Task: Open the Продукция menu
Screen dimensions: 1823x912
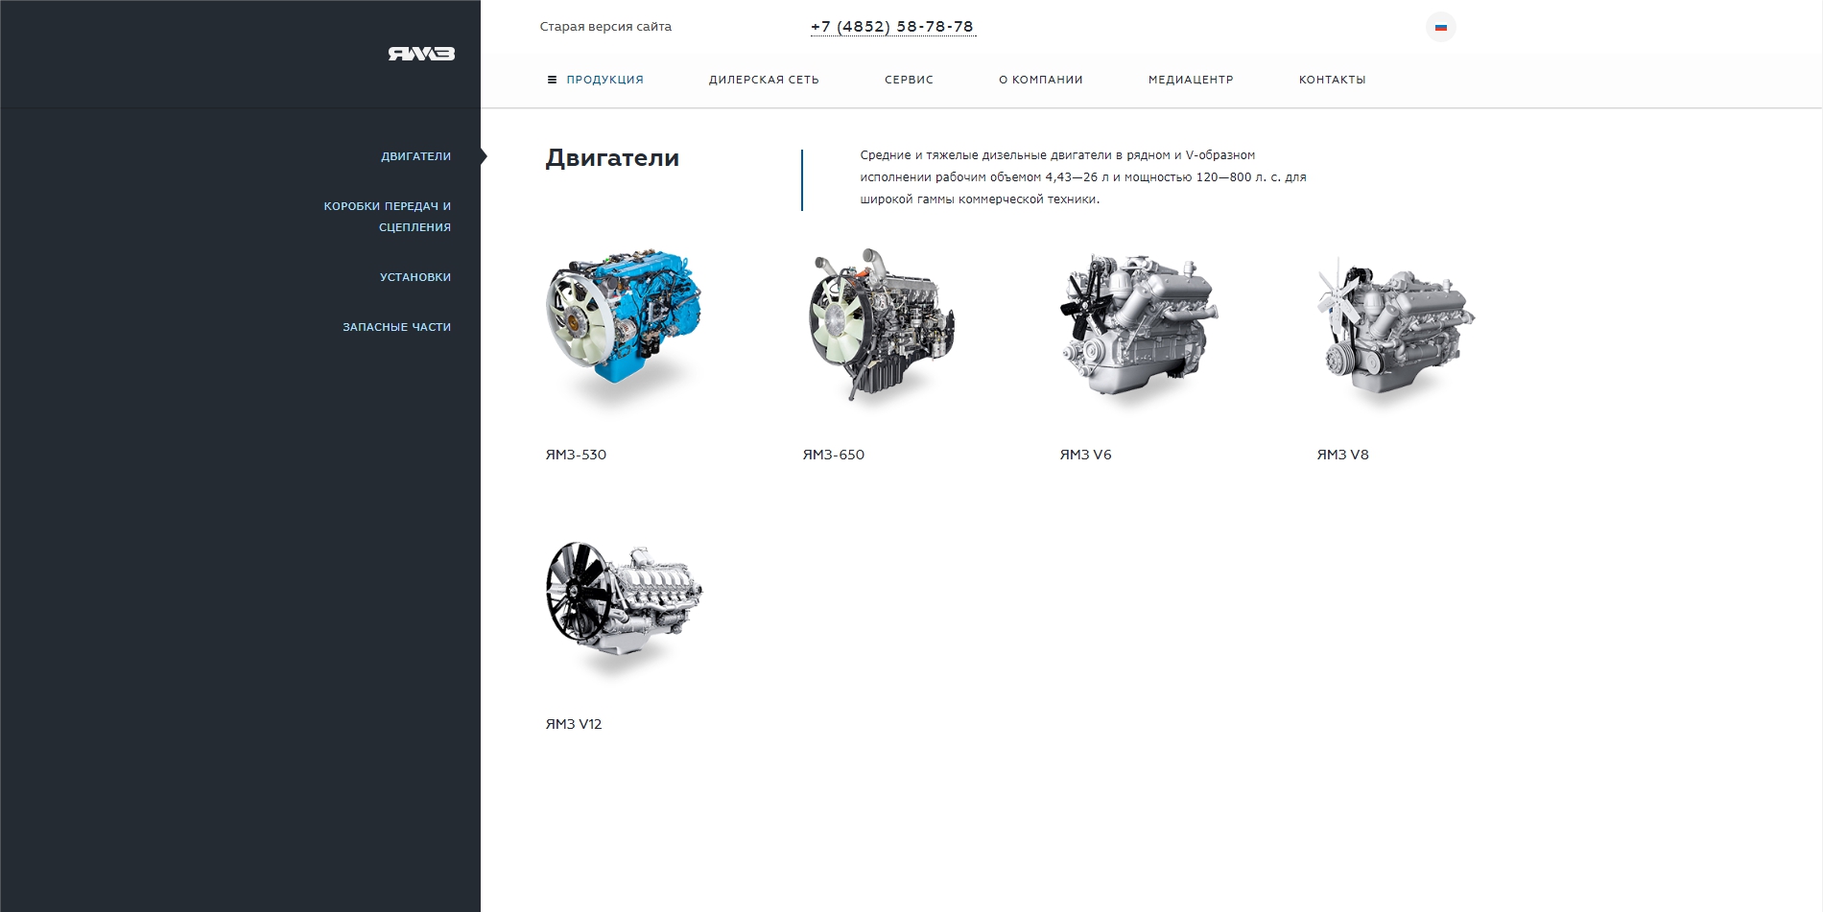Action: point(604,80)
